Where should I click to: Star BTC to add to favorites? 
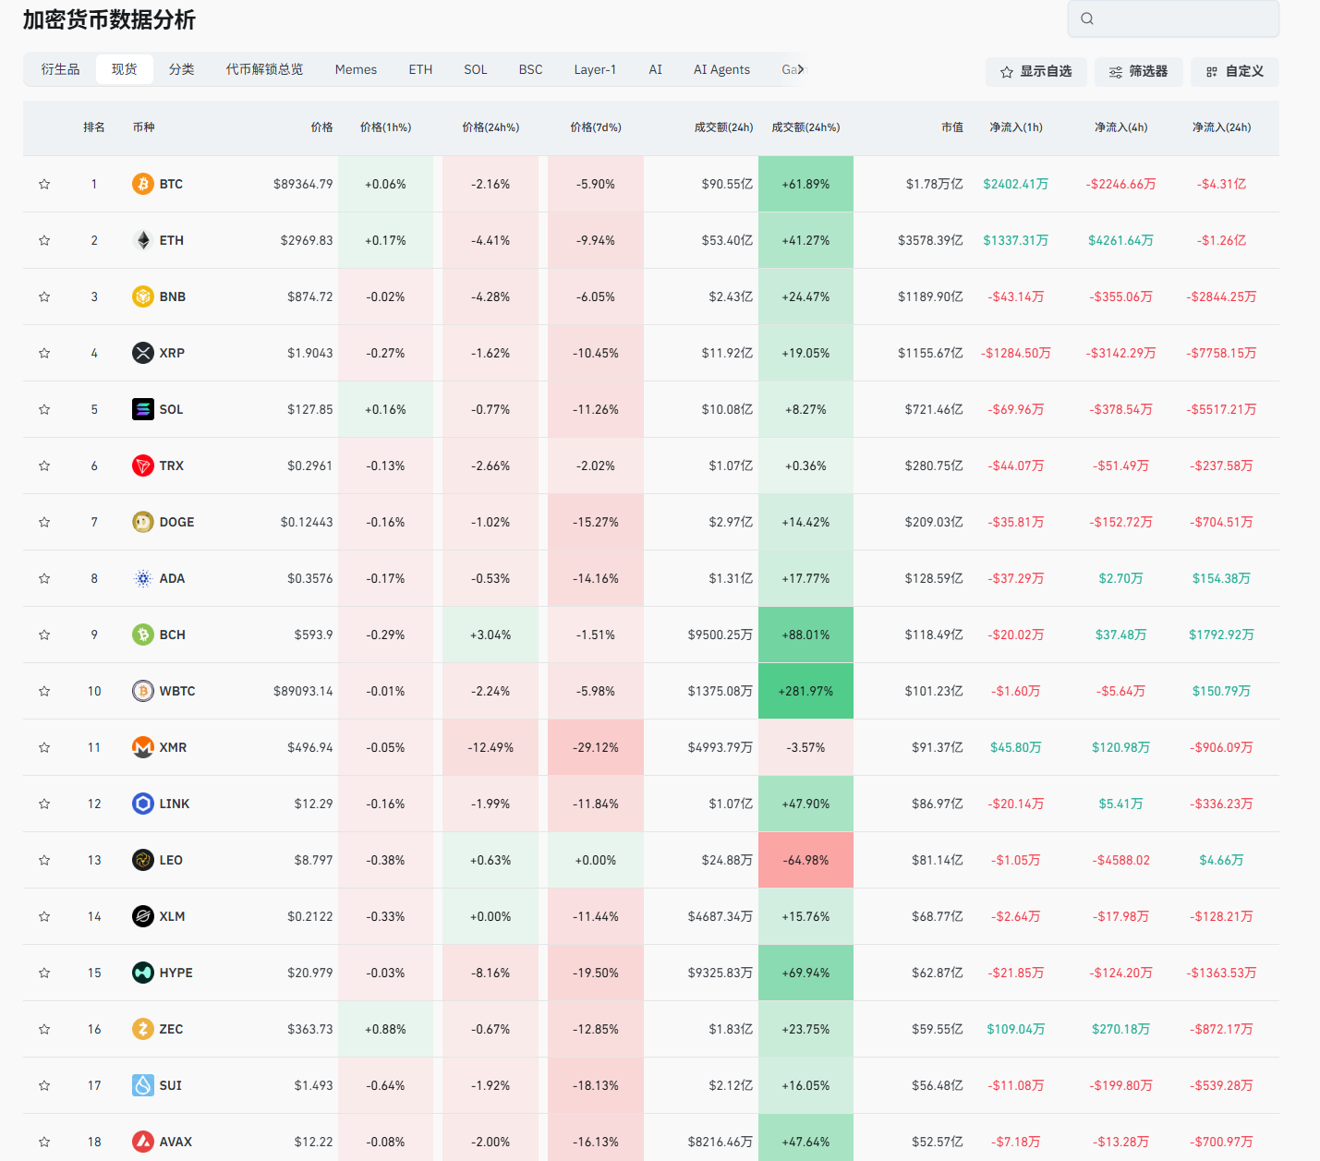[44, 184]
